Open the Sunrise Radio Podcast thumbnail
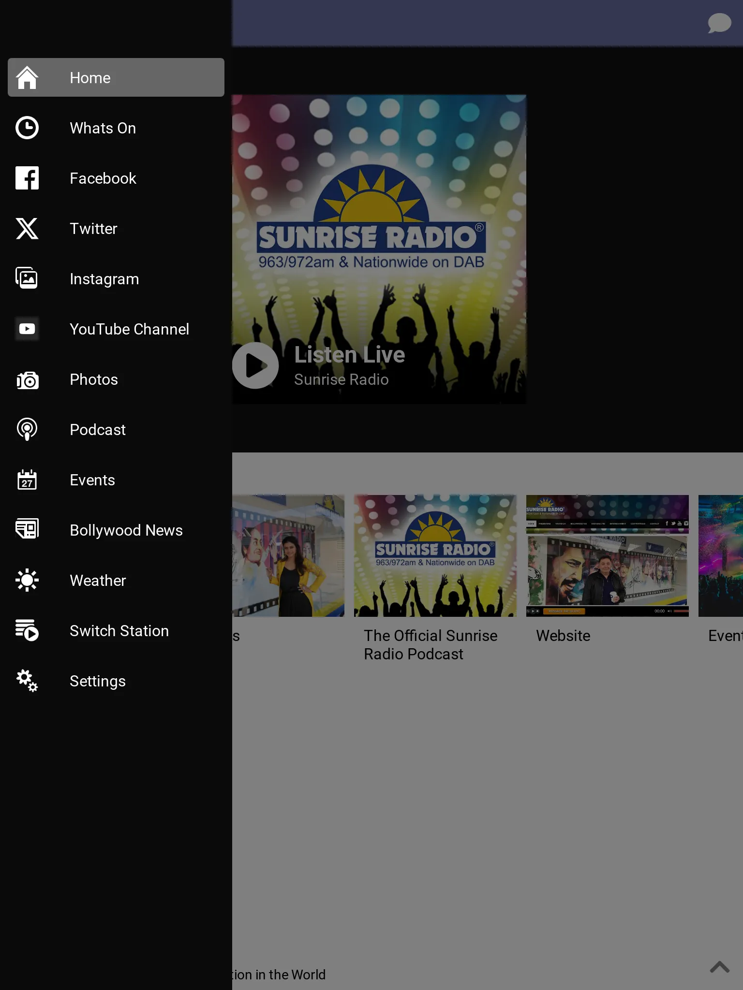743x990 pixels. [x=435, y=555]
